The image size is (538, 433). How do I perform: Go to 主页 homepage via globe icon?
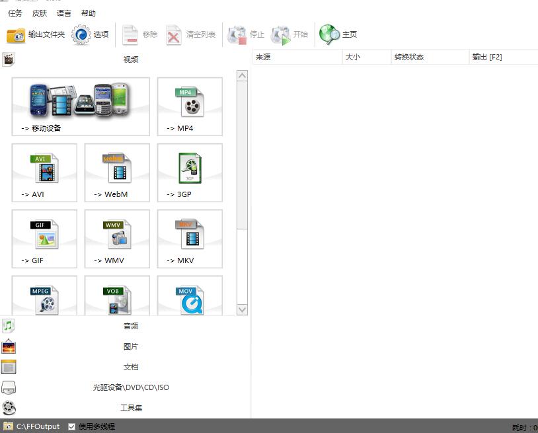click(x=338, y=34)
